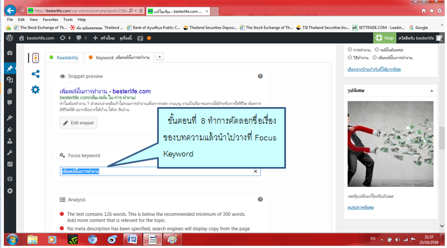
Task: Open the View menu
Action: pos(34,19)
